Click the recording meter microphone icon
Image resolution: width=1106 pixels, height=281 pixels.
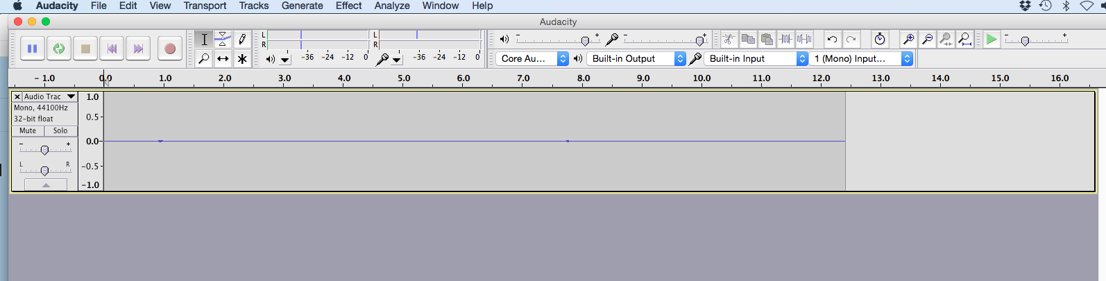point(382,60)
